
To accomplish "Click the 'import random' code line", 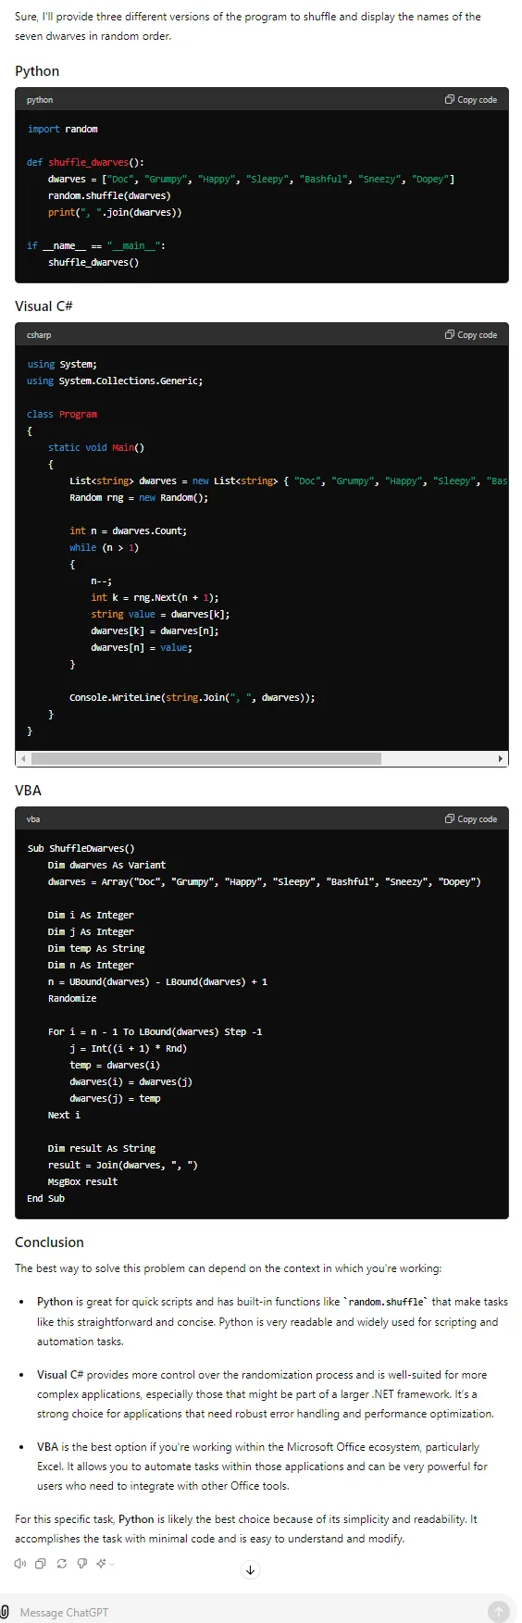I will 62,130.
